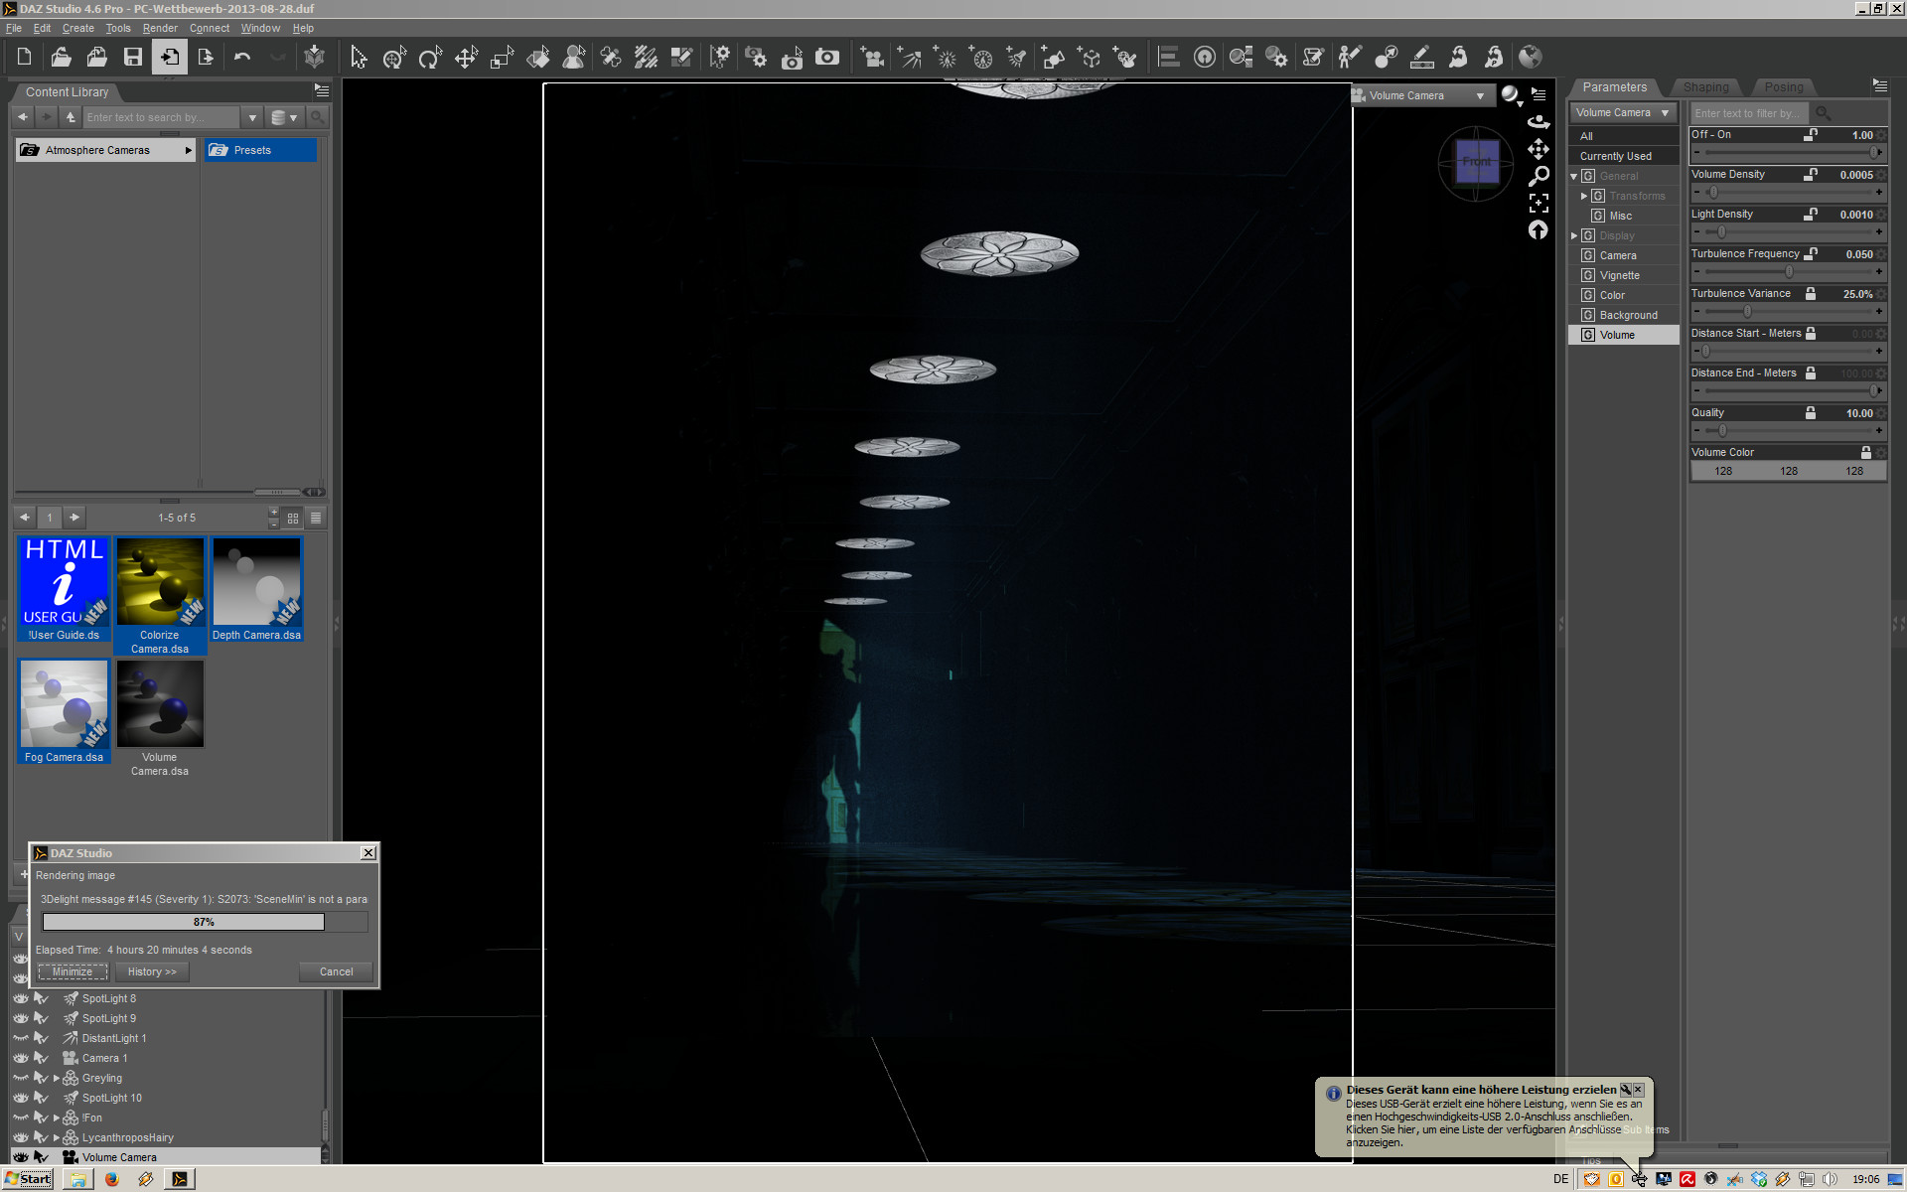Click the Create New Camera icon
Image resolution: width=1907 pixels, height=1192 pixels.
point(871,58)
